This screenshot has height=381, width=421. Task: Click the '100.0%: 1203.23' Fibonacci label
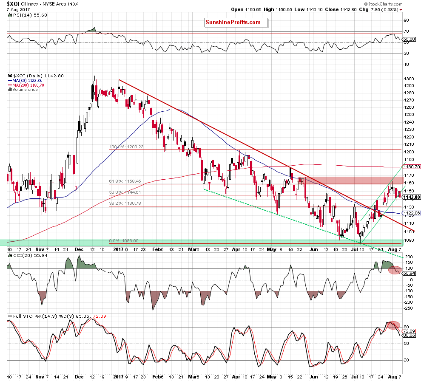click(126, 147)
